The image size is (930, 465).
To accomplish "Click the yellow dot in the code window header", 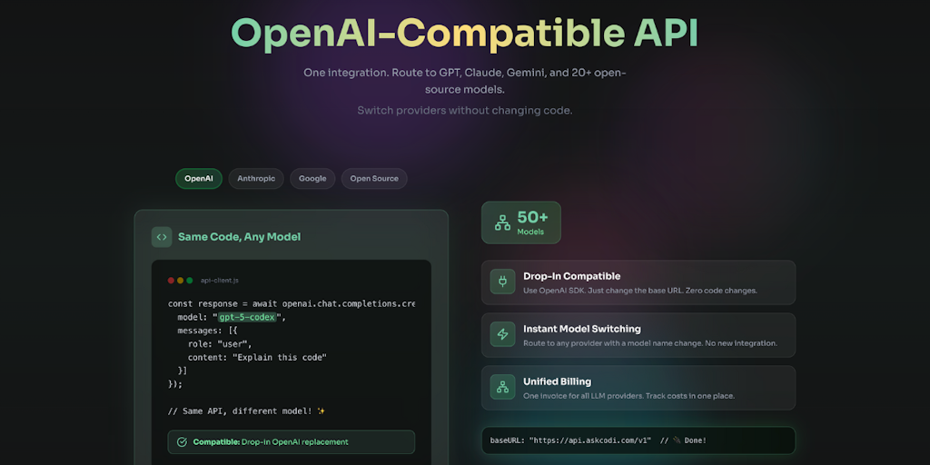I will click(181, 281).
